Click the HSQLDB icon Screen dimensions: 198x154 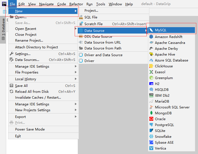coord(151,89)
